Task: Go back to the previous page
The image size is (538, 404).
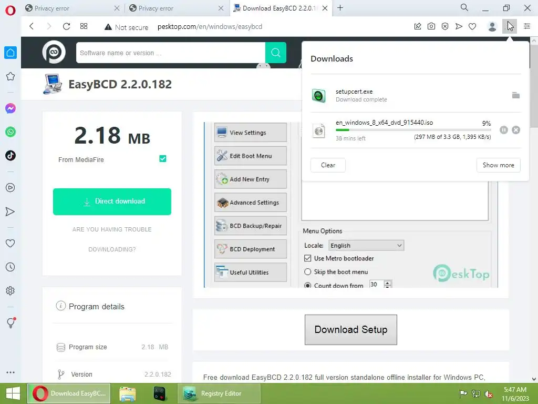Action: [x=32, y=26]
